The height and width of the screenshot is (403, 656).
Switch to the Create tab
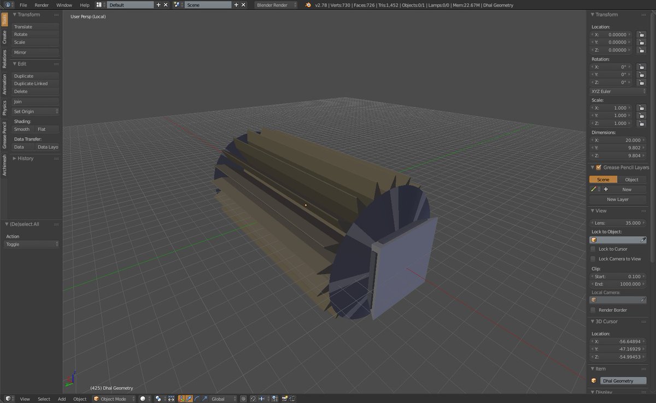coord(4,37)
